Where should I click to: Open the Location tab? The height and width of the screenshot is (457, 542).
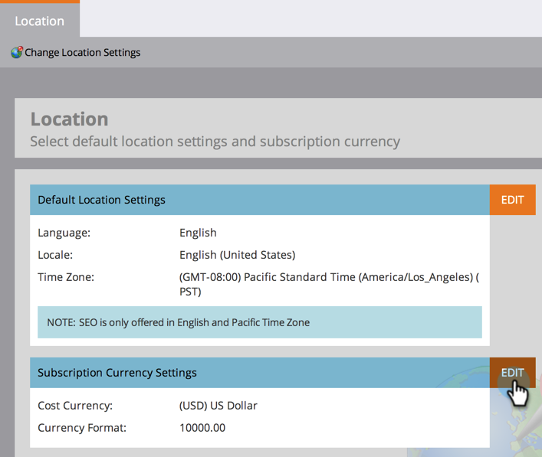[39, 20]
